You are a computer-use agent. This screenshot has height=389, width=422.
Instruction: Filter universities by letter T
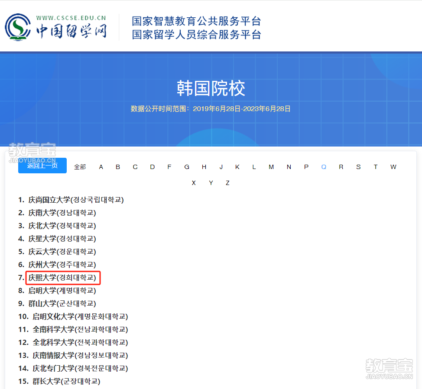376,167
